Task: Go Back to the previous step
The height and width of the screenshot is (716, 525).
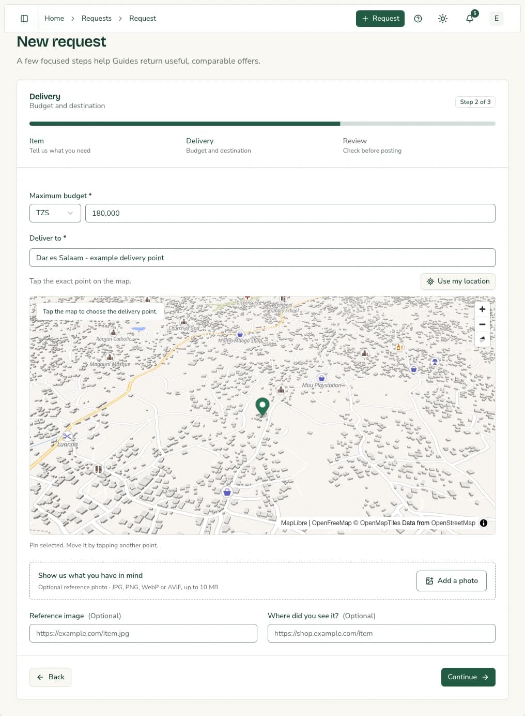Action: [x=50, y=677]
